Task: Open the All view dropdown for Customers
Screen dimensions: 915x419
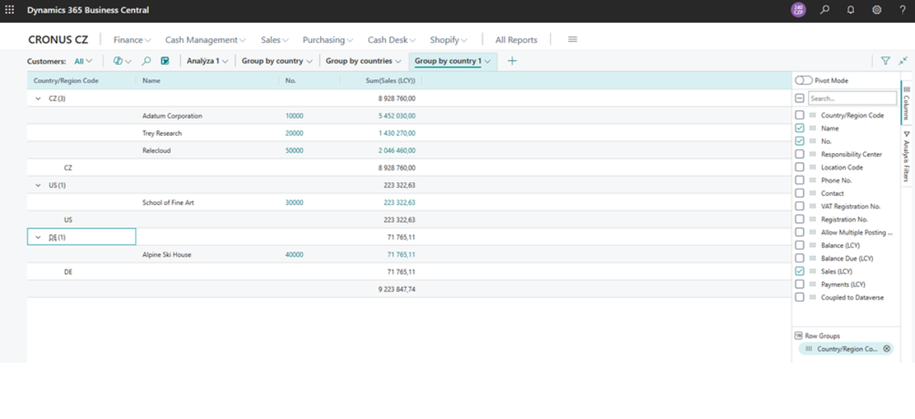Action: tap(84, 61)
